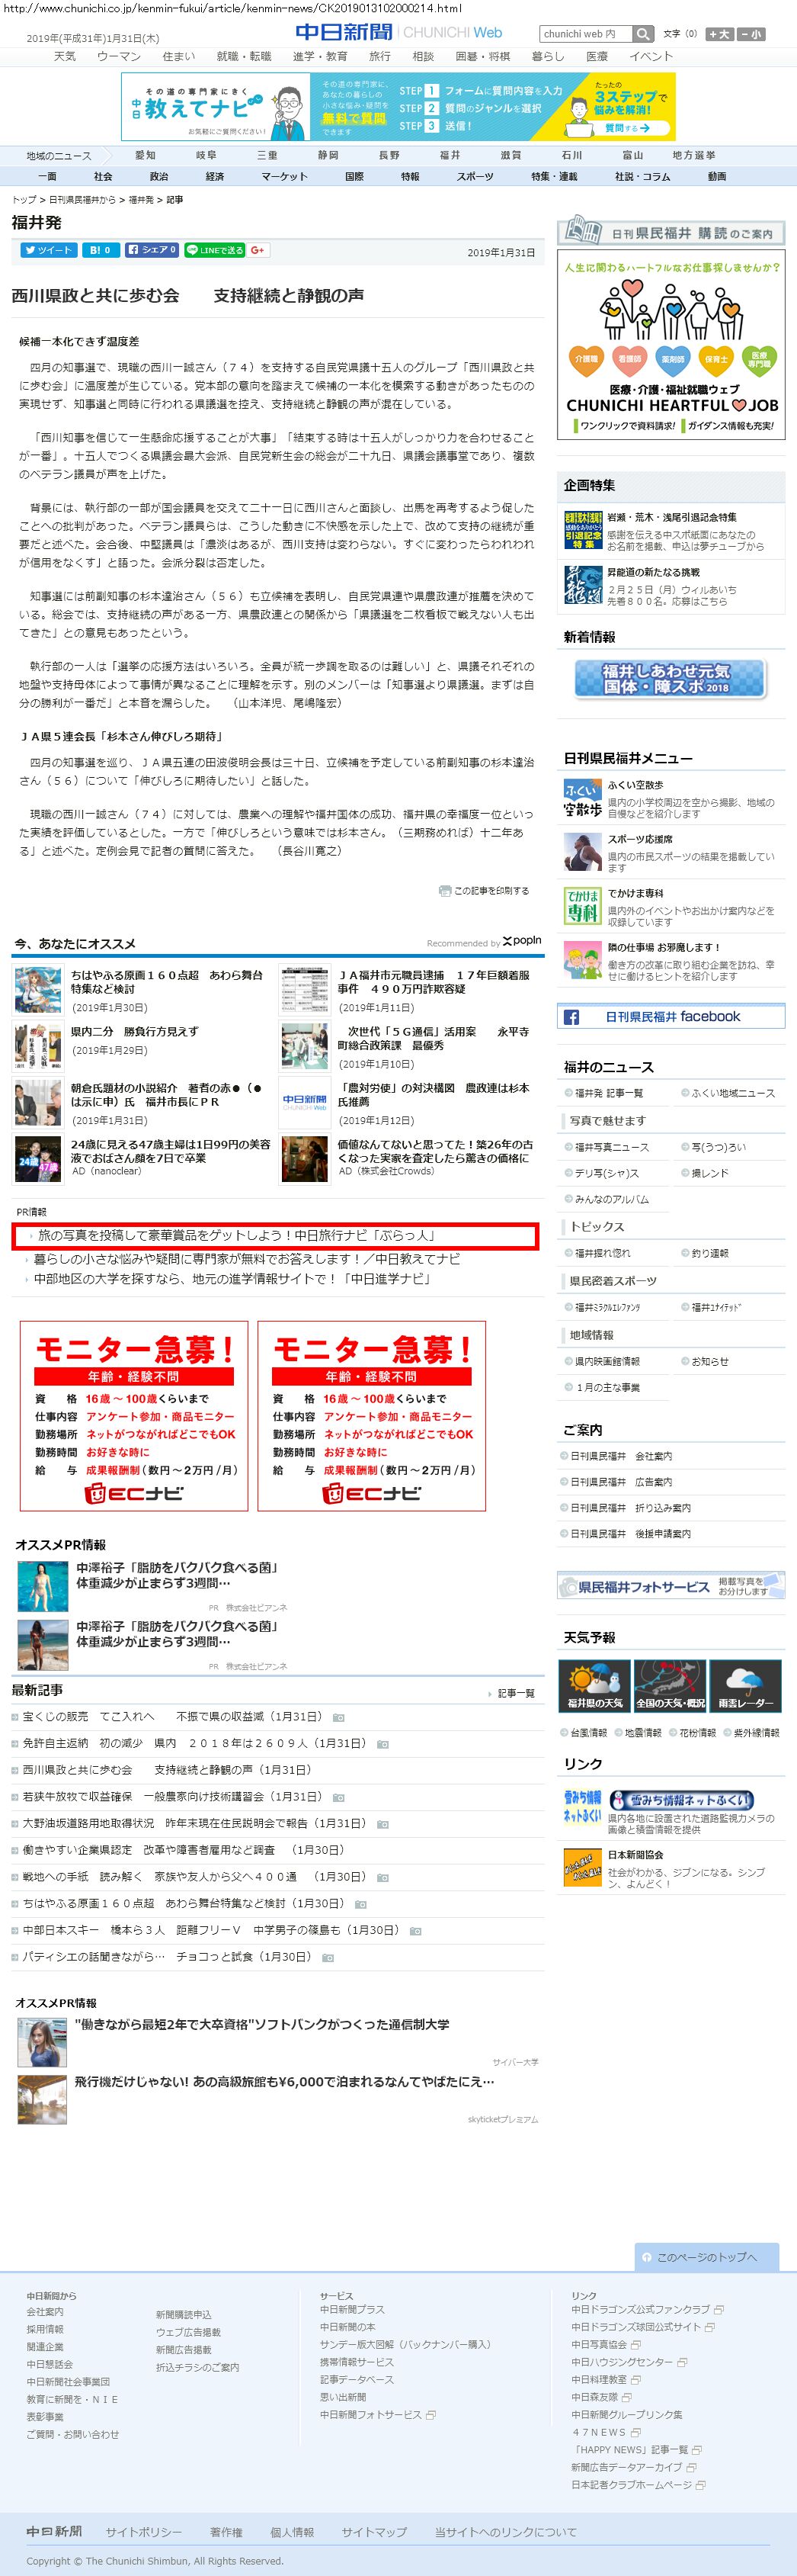This screenshot has width=797, height=2576.
Task: Open the ＪＡ福井市元職員逮捕 recommended article
Action: coord(434,981)
